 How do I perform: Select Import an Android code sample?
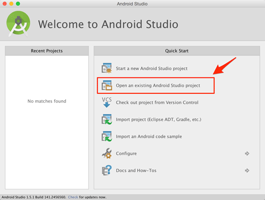pyautogui.click(x=149, y=136)
